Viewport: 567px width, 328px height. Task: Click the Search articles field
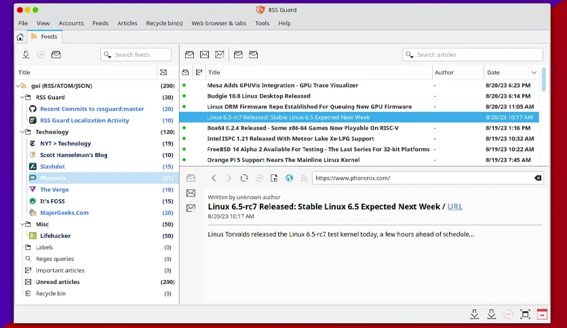point(473,54)
